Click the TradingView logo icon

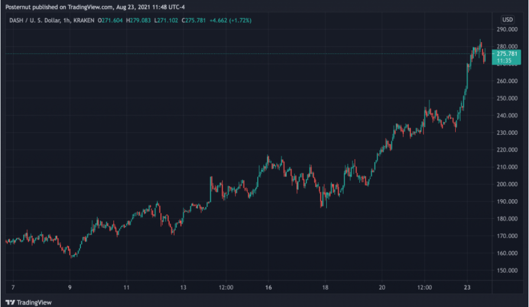pos(10,302)
